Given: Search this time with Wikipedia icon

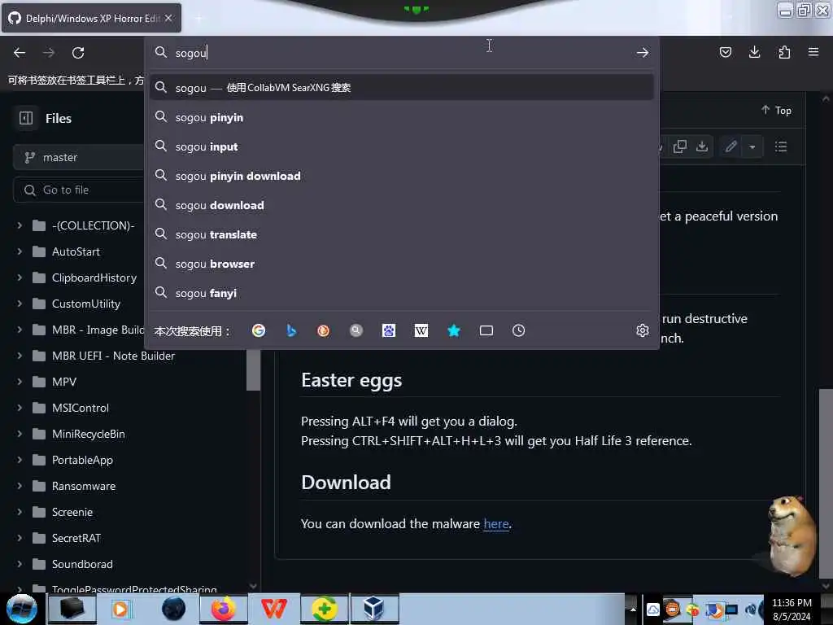Looking at the screenshot, I should pos(421,330).
